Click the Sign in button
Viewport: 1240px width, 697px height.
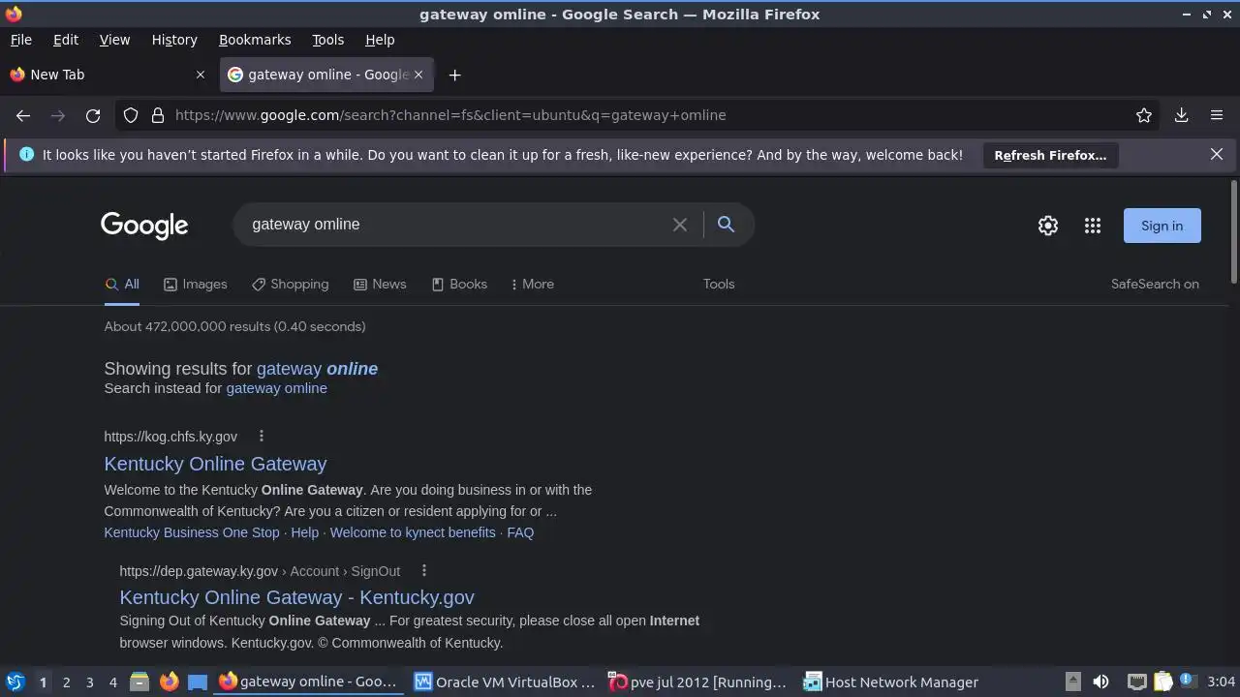click(1162, 226)
